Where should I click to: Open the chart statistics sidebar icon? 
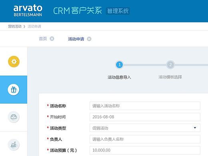[14, 145]
